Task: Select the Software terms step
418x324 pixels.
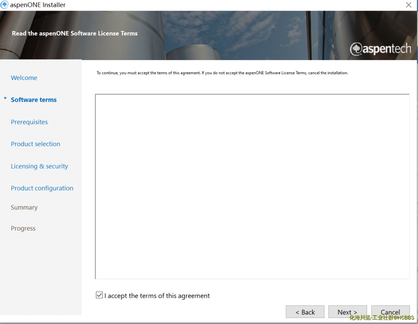Action: 33,100
